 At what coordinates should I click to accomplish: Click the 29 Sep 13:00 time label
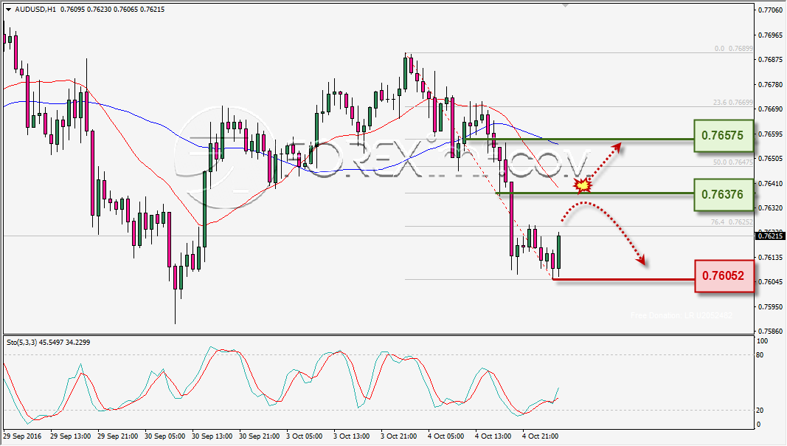pos(71,436)
